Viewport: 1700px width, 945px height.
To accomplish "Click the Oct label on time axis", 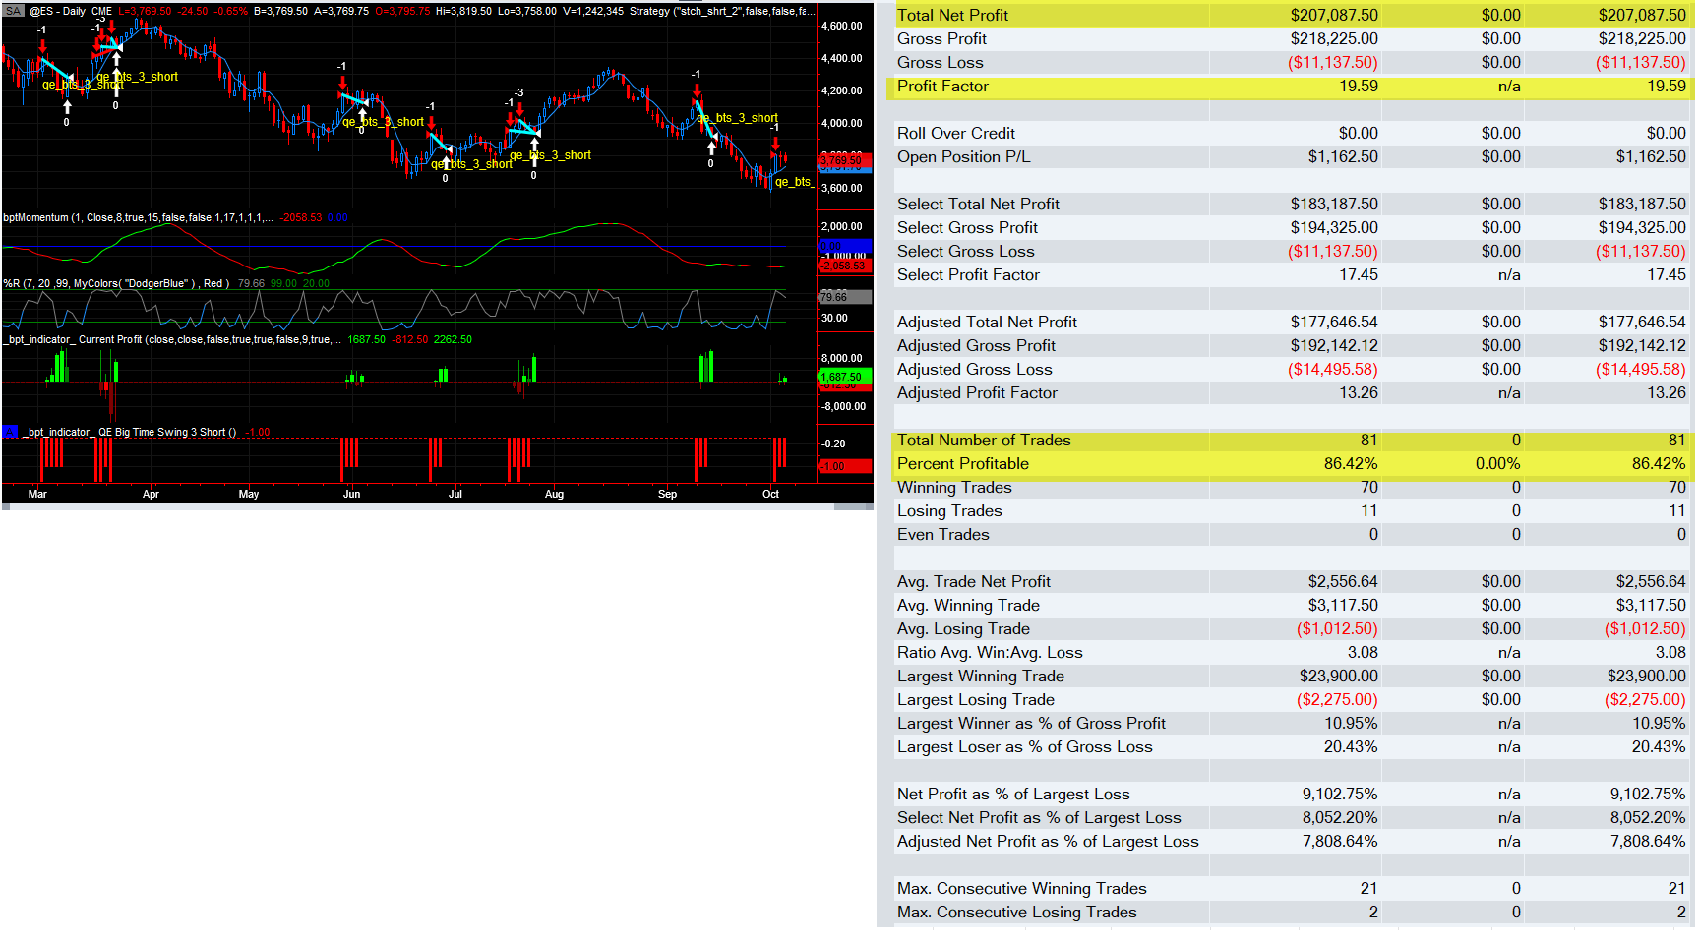I will pos(770,494).
